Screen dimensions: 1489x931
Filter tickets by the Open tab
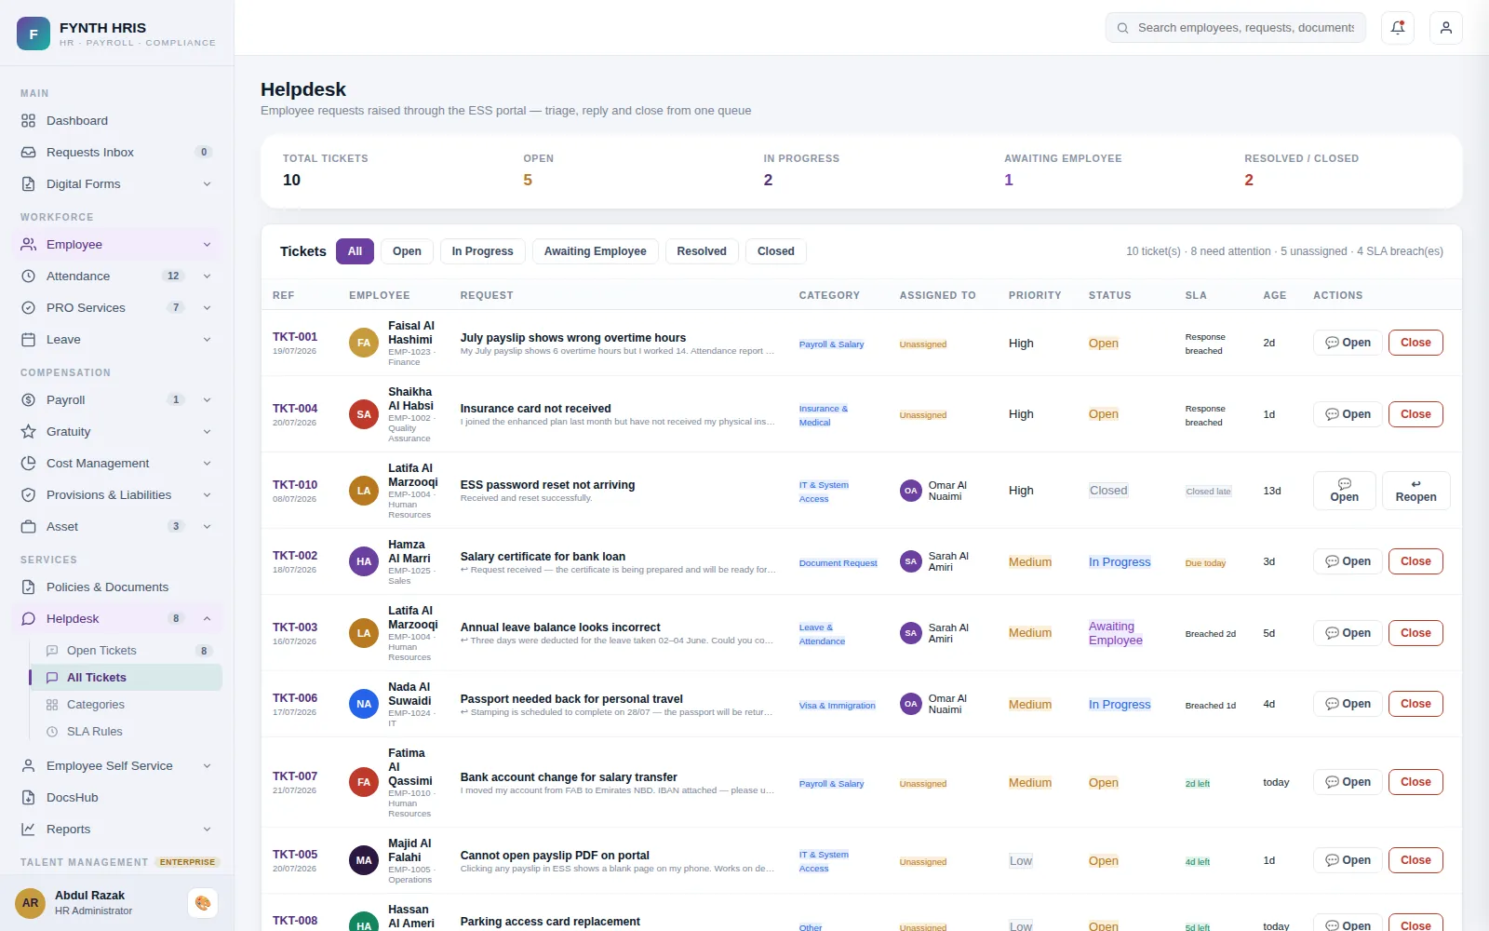coord(407,251)
